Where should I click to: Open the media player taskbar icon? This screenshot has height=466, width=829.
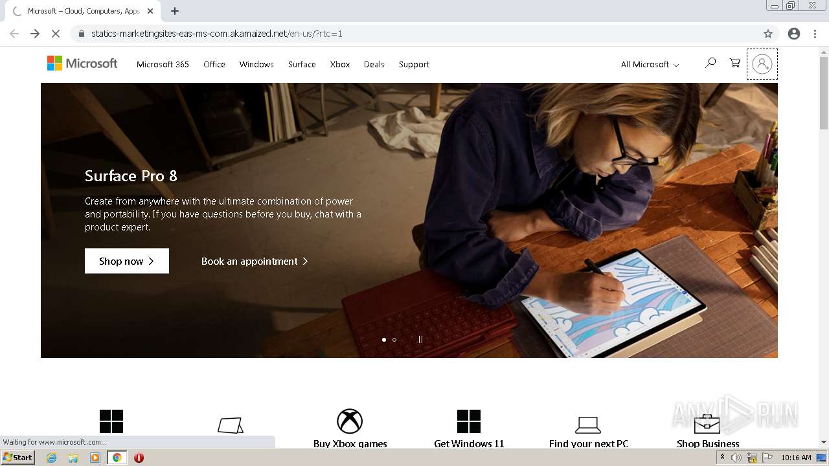[95, 458]
